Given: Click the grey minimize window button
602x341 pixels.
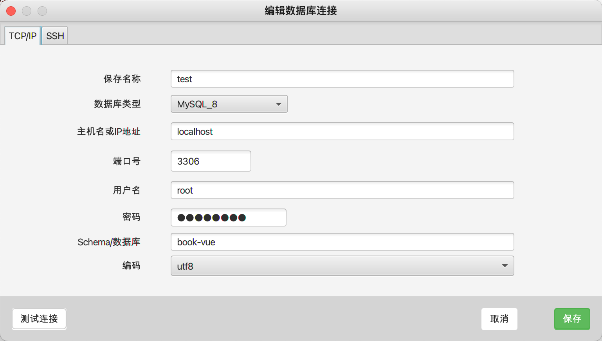Looking at the screenshot, I should coord(27,11).
